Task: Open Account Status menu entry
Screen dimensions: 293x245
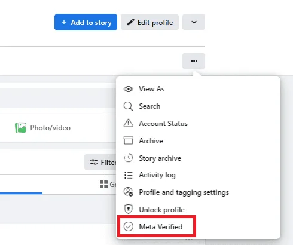Action: [198, 124]
